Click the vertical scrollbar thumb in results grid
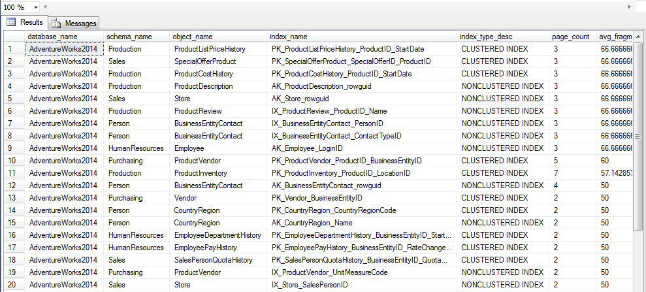 [x=638, y=136]
